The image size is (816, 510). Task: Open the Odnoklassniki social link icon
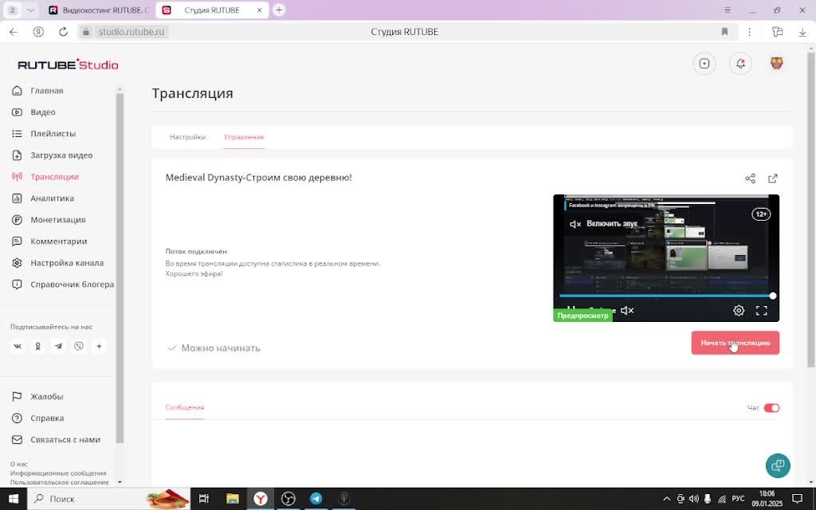(x=38, y=347)
